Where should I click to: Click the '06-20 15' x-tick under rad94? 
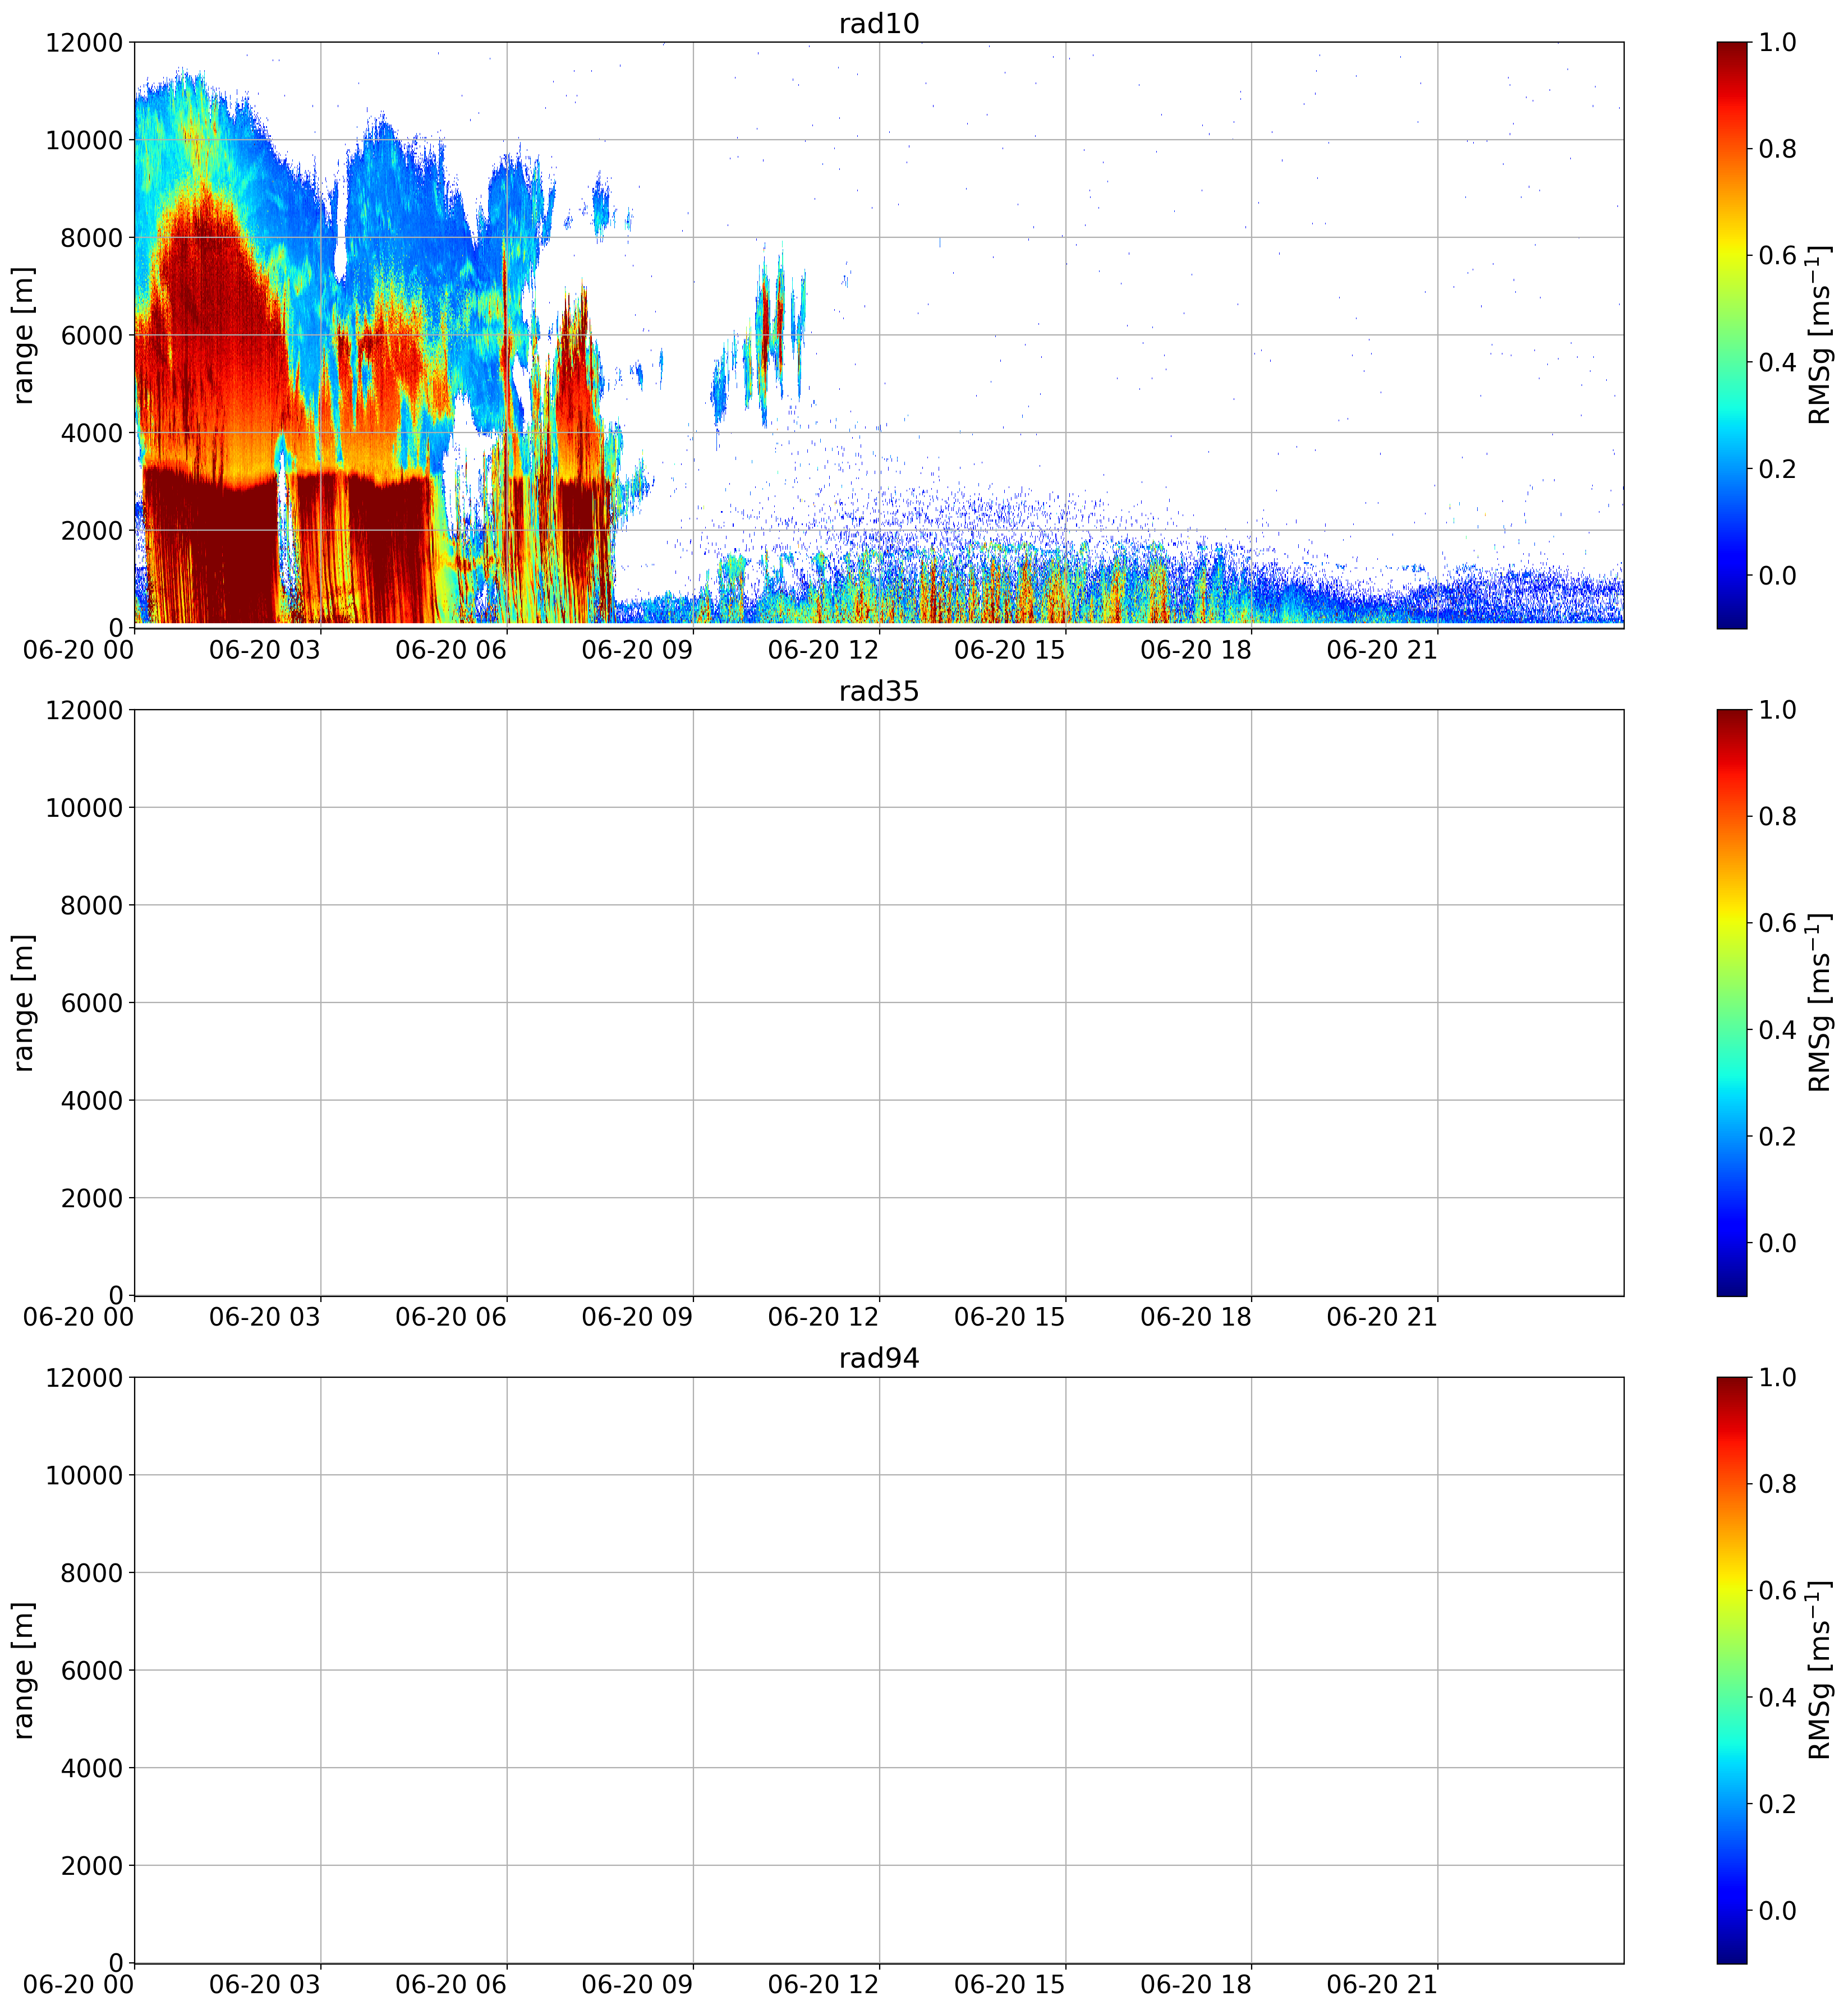coord(1010,1984)
